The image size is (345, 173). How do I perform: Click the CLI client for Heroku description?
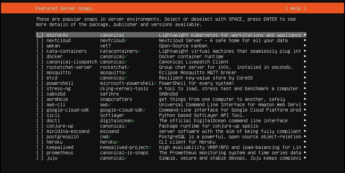(187, 142)
